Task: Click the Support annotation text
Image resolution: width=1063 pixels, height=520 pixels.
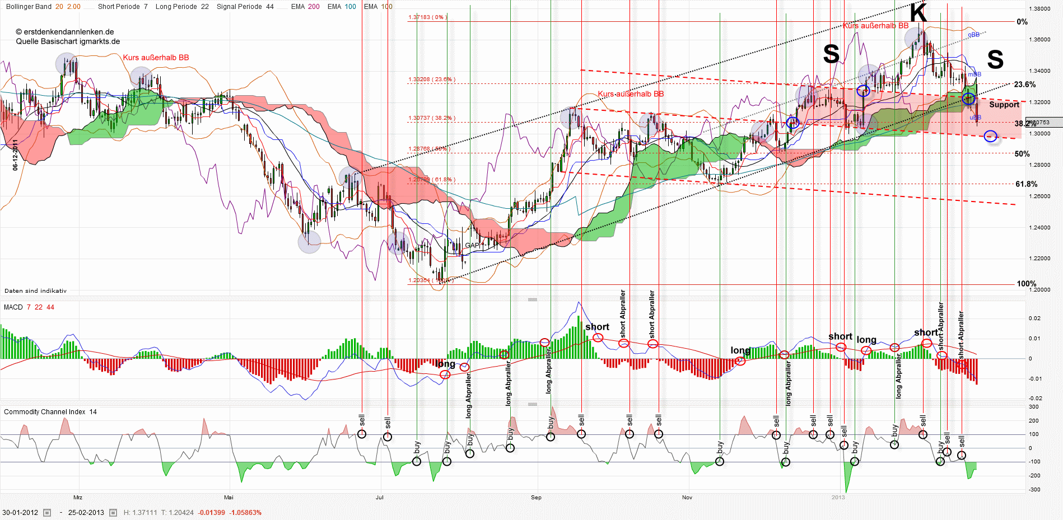Action: pos(1004,105)
